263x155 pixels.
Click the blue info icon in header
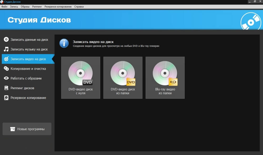point(64,43)
